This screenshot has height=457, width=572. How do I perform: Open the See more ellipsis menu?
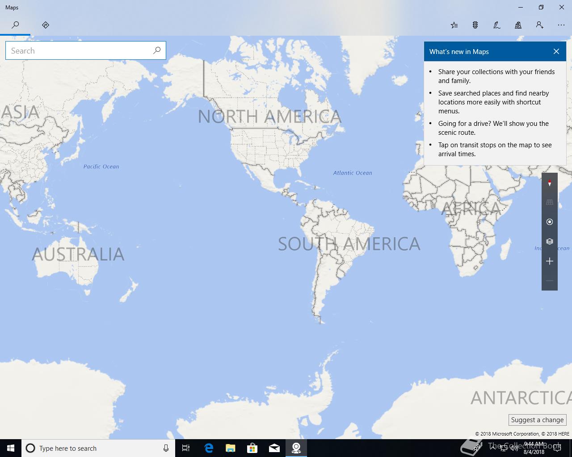561,25
